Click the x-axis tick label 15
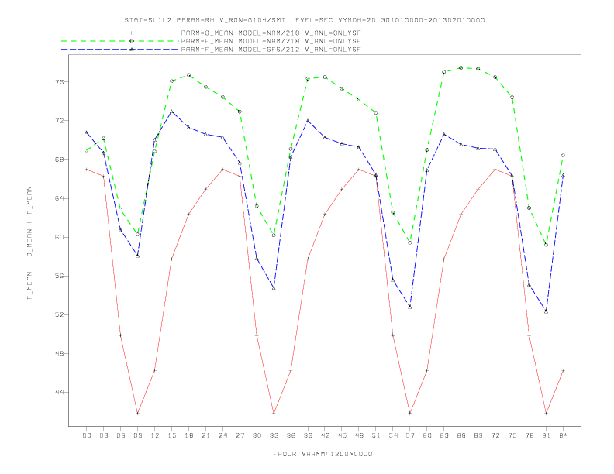614x474 pixels. coord(171,435)
